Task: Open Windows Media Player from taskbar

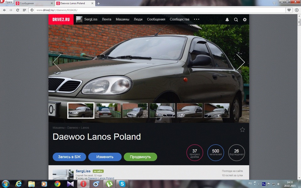Action: 44,184
